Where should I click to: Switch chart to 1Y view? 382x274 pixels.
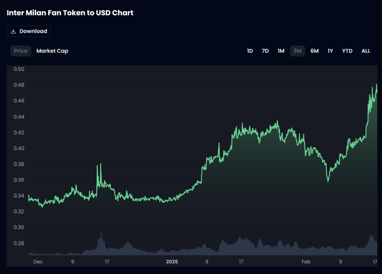(330, 51)
